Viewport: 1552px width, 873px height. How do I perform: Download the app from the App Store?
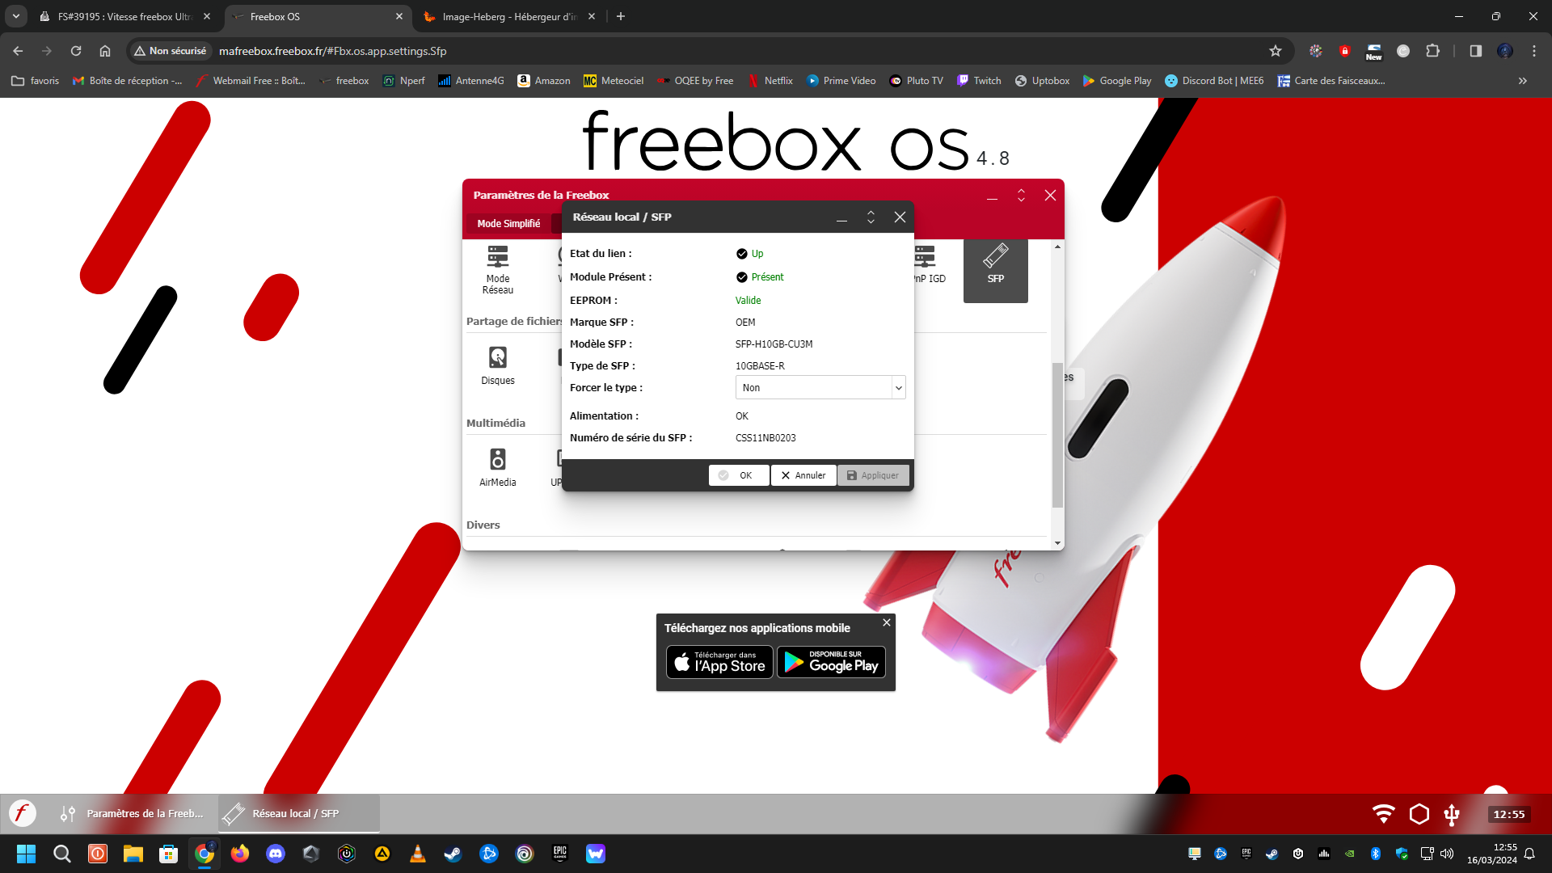pos(719,662)
